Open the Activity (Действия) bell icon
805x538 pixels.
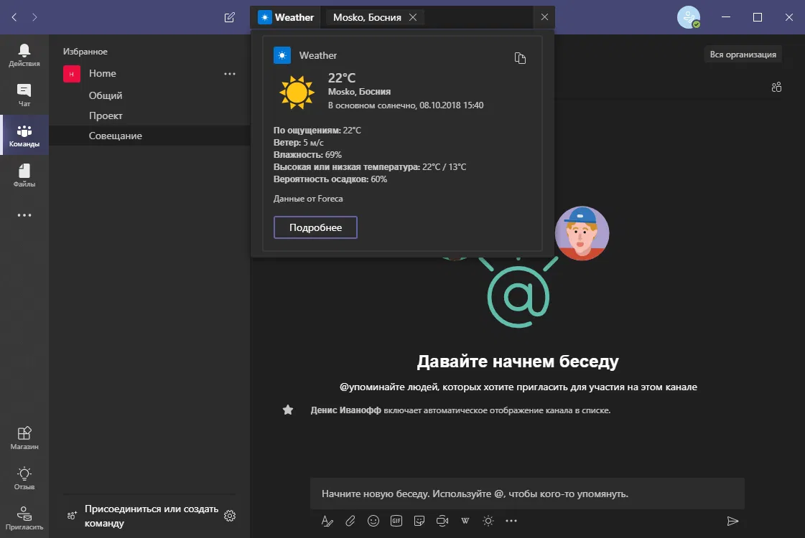click(24, 55)
